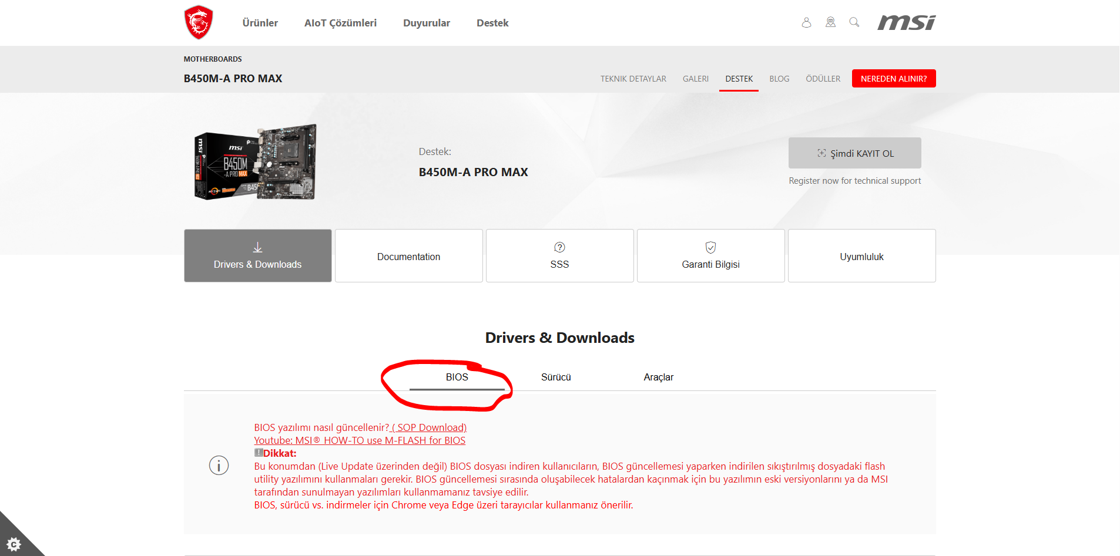Viewport: 1120px width, 556px height.
Task: Click the B450M-A PRO MAX product image
Action: (256, 162)
